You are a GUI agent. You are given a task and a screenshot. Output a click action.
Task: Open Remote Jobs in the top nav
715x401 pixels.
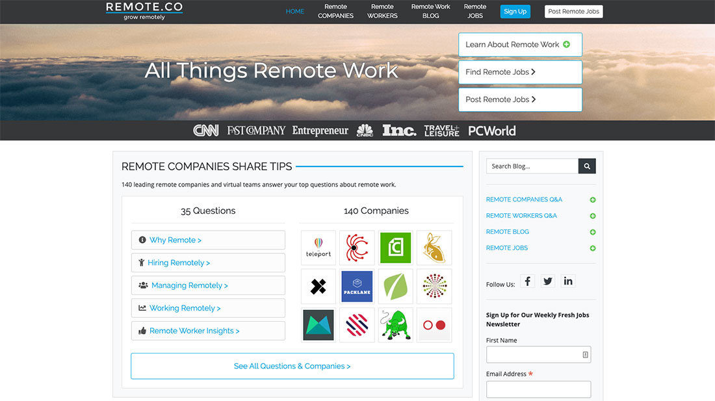coord(474,12)
